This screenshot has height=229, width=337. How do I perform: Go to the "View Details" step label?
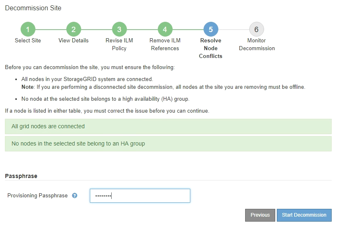(74, 41)
